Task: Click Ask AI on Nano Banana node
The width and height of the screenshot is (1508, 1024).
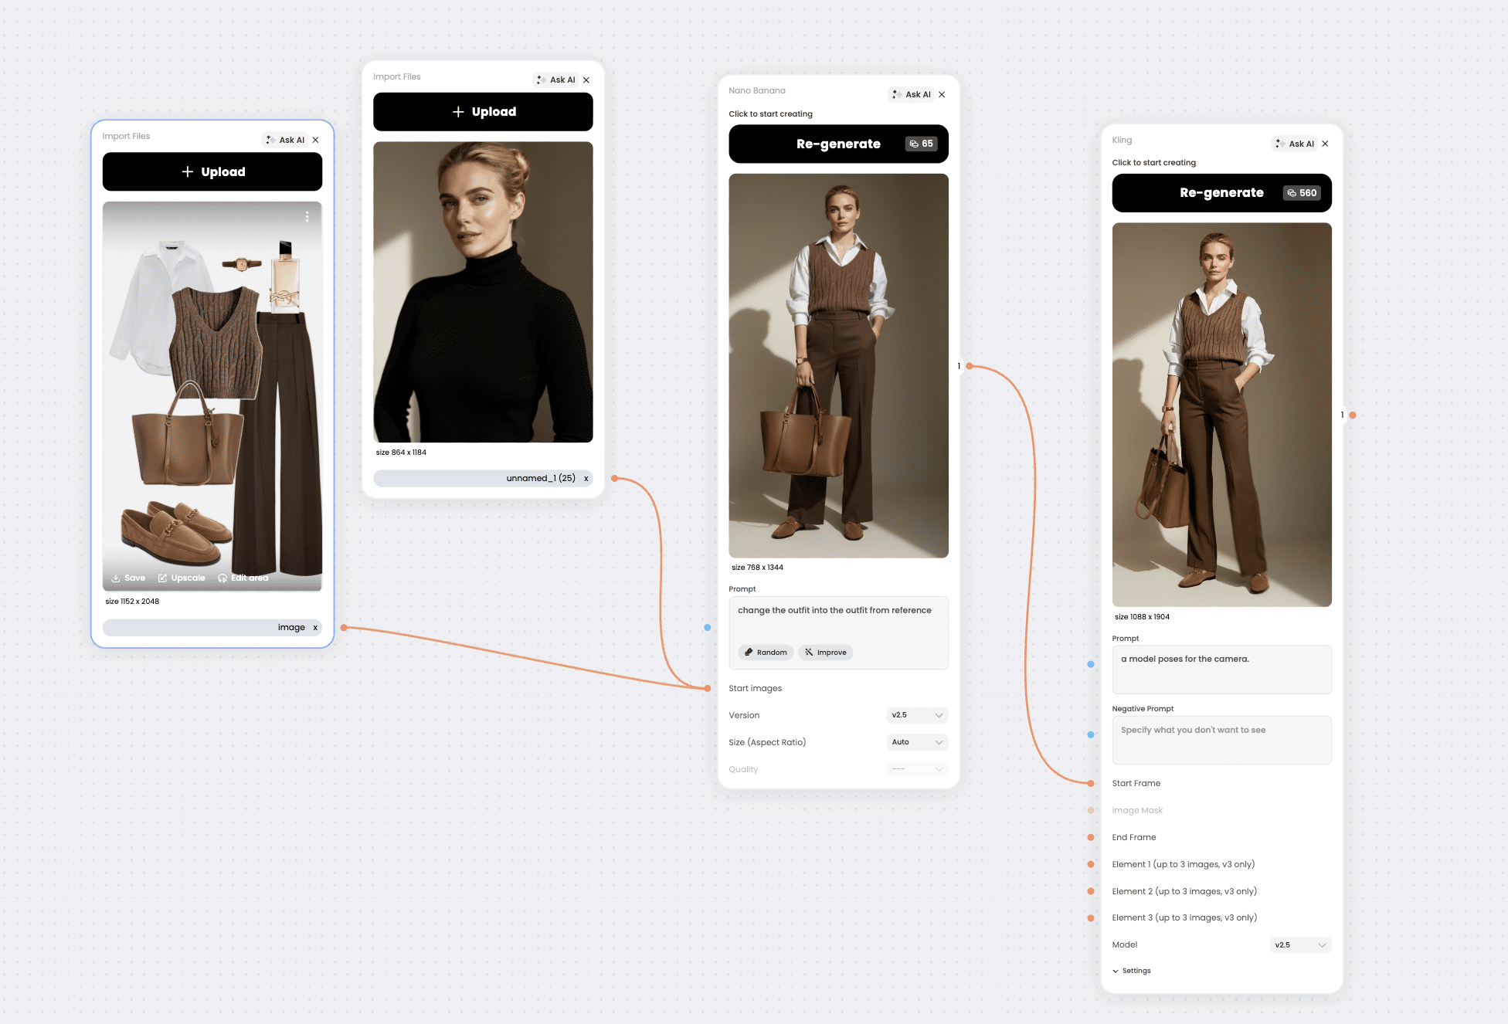Action: click(912, 94)
